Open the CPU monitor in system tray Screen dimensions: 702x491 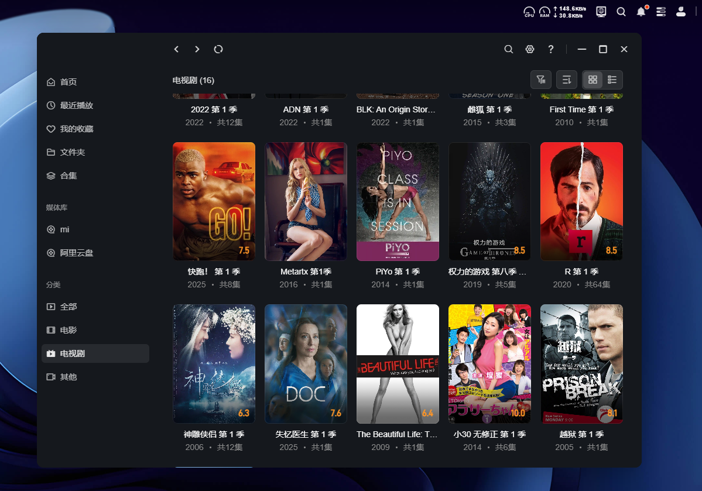tap(529, 12)
